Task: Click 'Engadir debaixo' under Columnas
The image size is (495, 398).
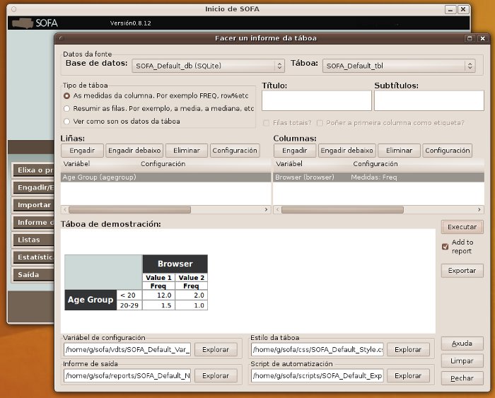Action: pyautogui.click(x=346, y=151)
